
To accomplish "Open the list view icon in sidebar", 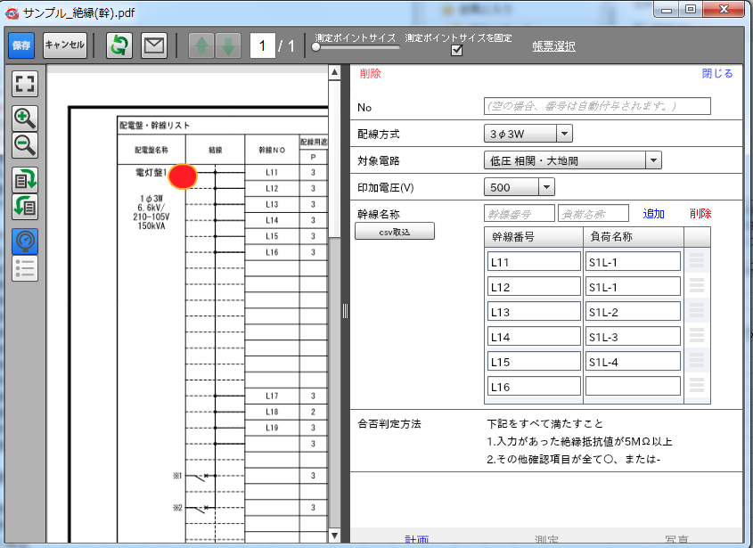I will pos(25,267).
